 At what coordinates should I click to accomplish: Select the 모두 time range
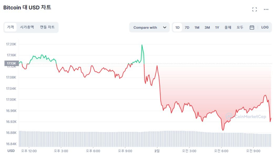coord(240,28)
